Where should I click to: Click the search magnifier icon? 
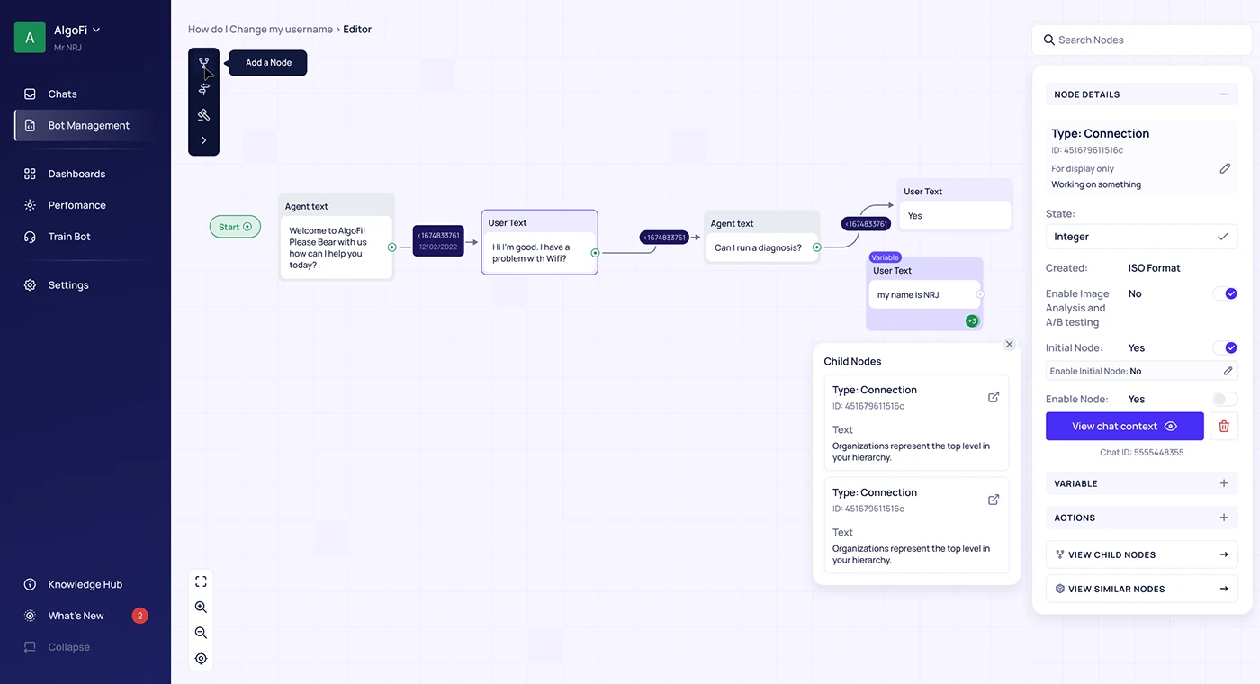click(1048, 40)
